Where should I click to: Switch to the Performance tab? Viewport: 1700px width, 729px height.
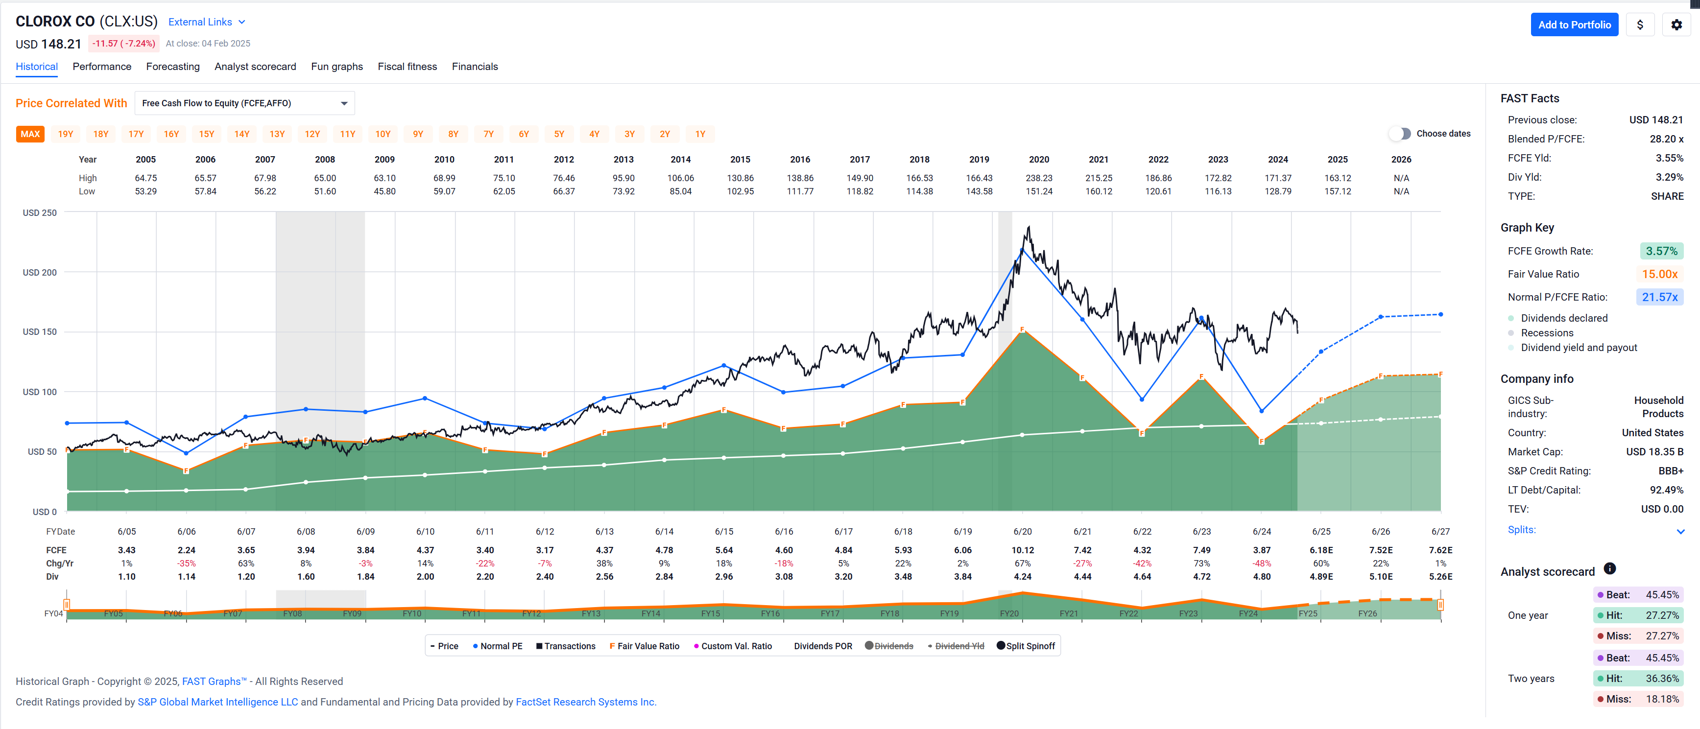pos(102,67)
